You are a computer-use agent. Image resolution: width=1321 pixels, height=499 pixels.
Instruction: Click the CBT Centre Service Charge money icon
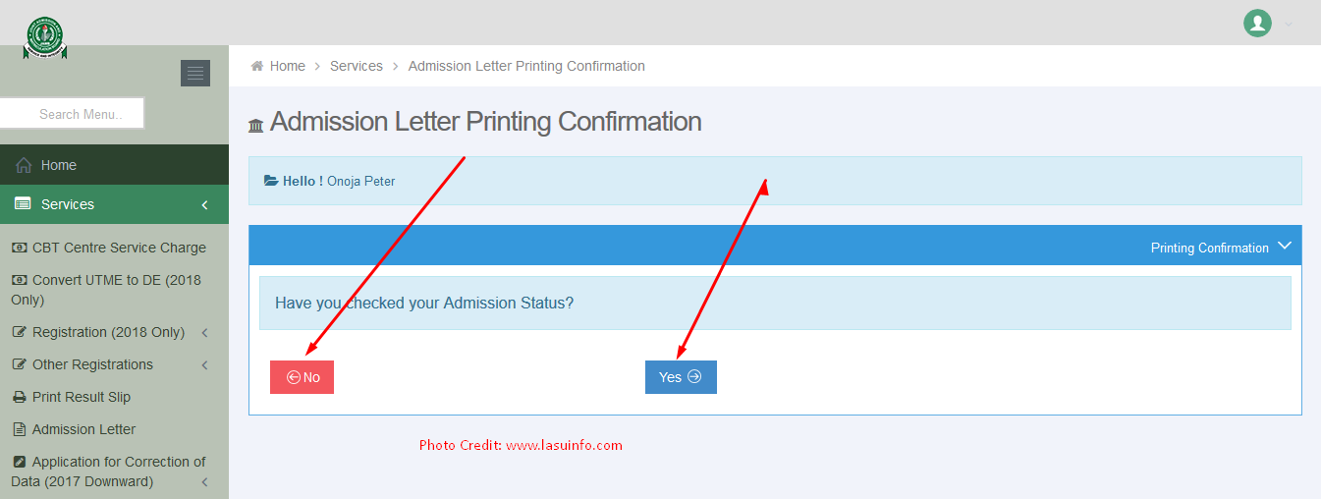19,248
